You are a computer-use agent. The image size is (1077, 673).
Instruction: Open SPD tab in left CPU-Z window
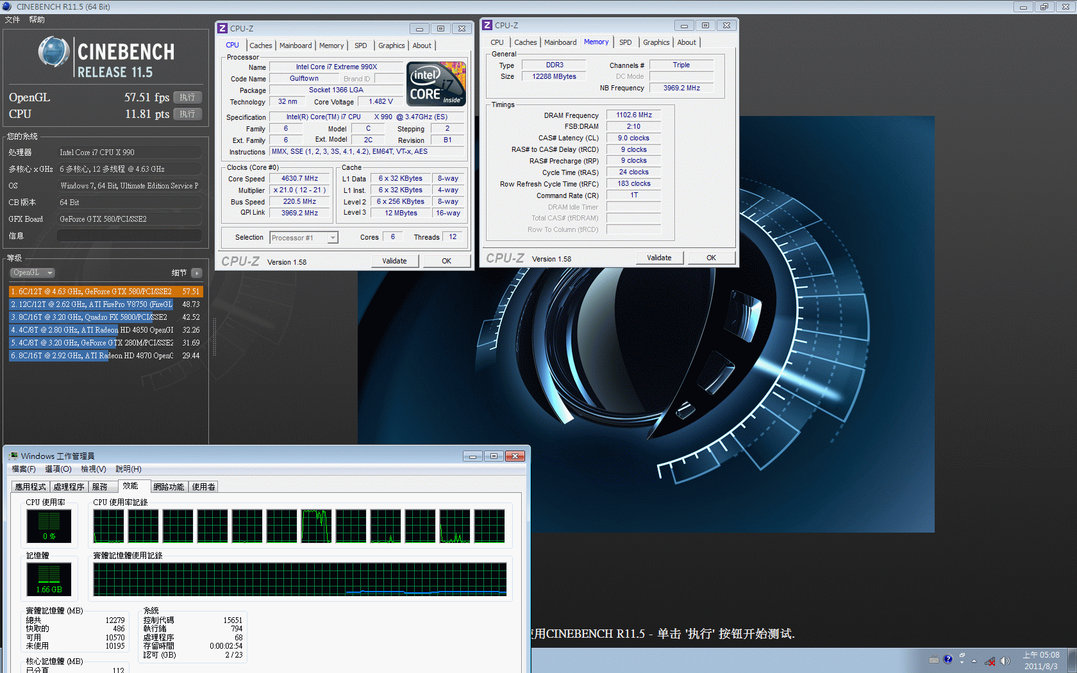(361, 46)
